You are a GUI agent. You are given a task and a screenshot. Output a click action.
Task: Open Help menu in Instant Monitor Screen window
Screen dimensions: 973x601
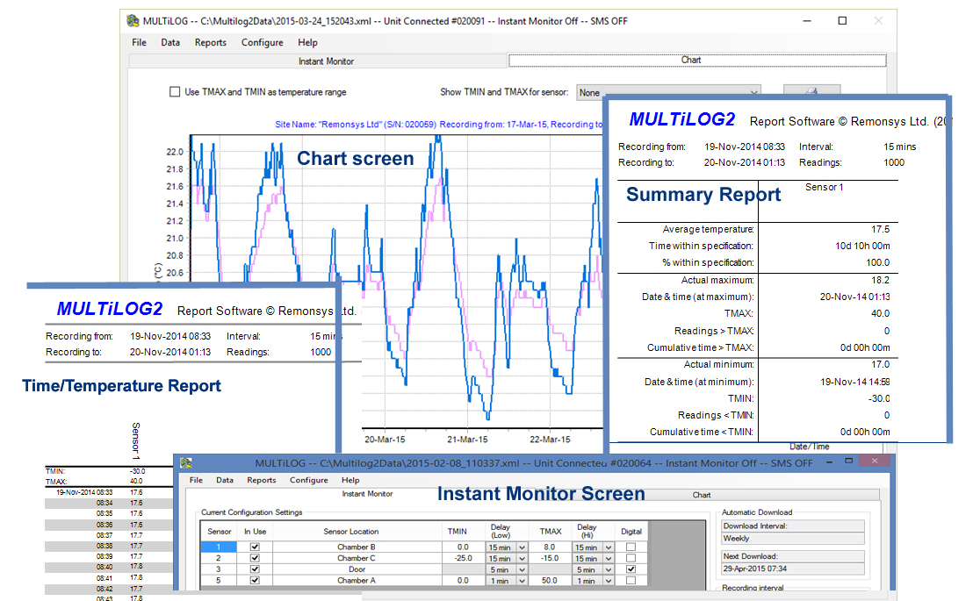click(x=350, y=480)
